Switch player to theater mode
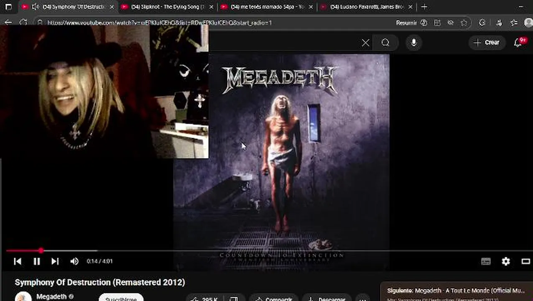 tap(526, 261)
